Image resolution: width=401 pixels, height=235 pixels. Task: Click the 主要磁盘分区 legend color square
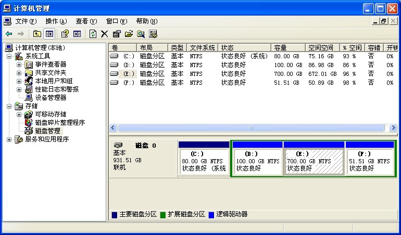click(115, 215)
